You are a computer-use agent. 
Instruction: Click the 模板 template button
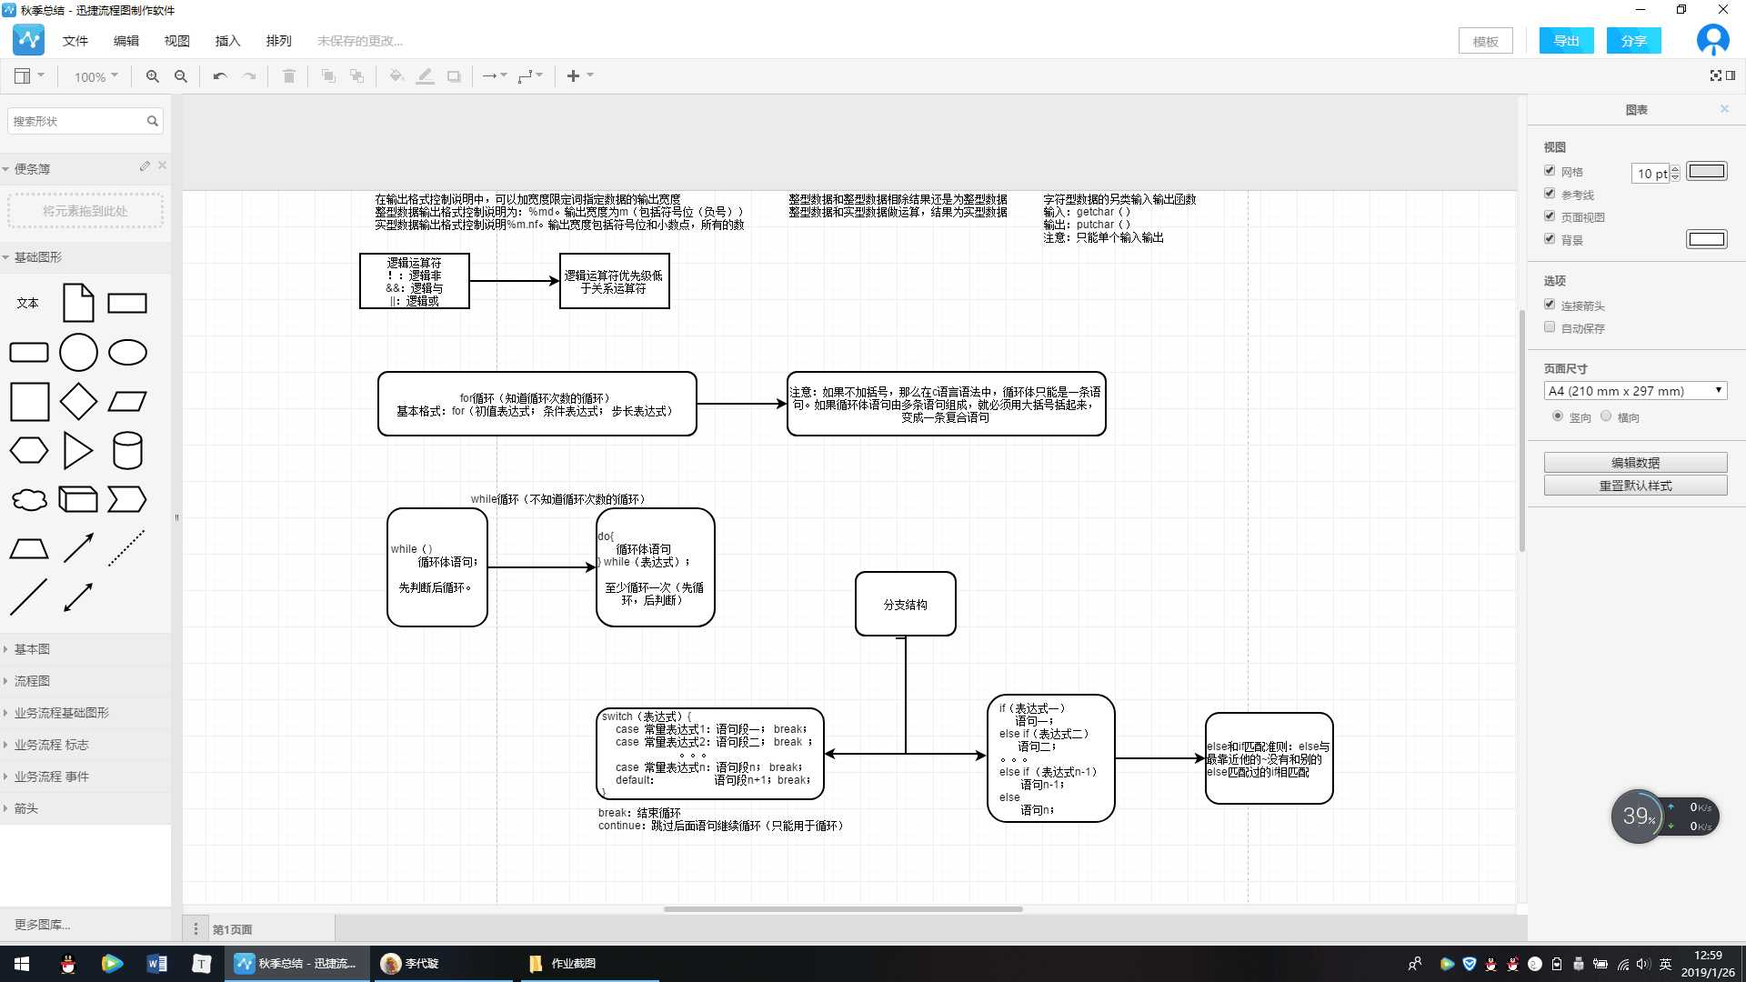click(1485, 41)
